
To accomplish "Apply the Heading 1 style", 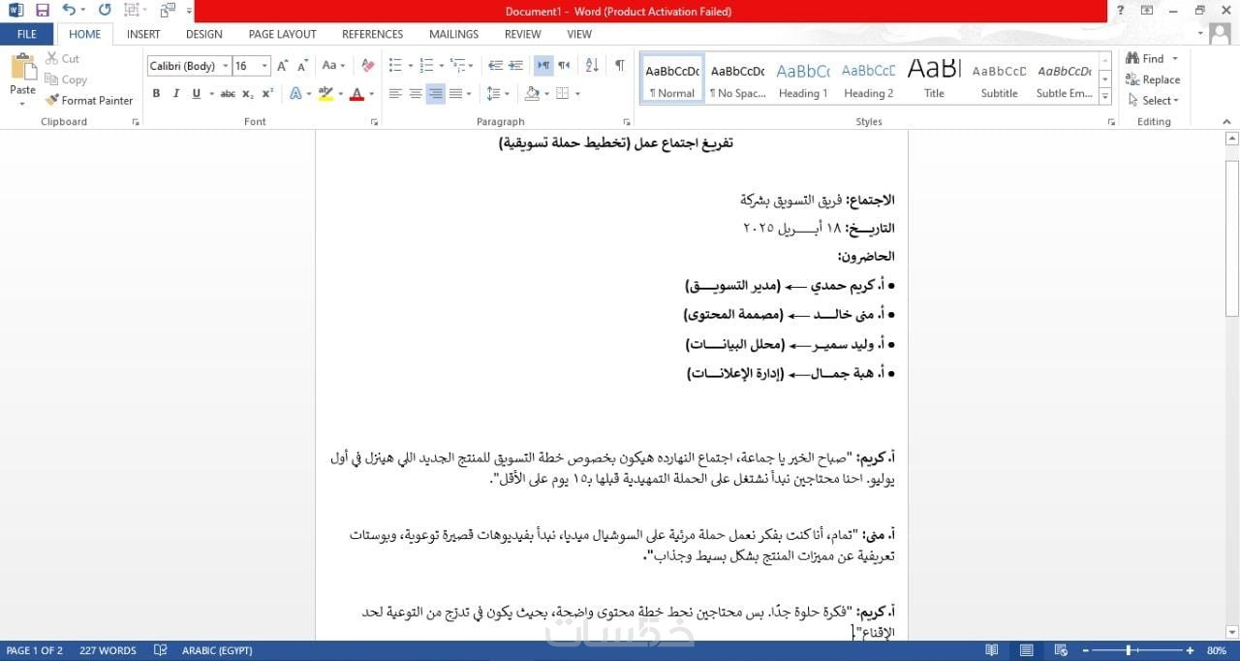I will (803, 79).
